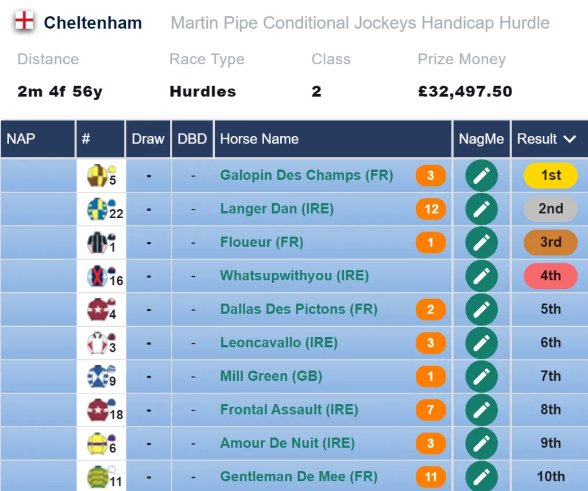The width and height of the screenshot is (588, 491).
Task: Open Galopin Des Champs (FR) horse link
Action: [x=307, y=175]
